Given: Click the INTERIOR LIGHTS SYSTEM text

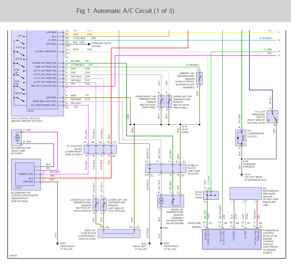Looking at the screenshot, I should click(x=101, y=45).
